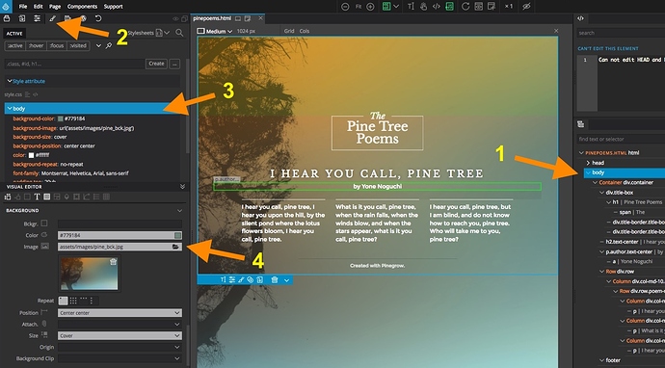Open the WordPress panel icon
This screenshot has width=665, height=368.
(83, 18)
